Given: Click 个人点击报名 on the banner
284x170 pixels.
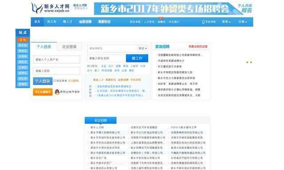Looking at the screenshot, I should [245, 8].
